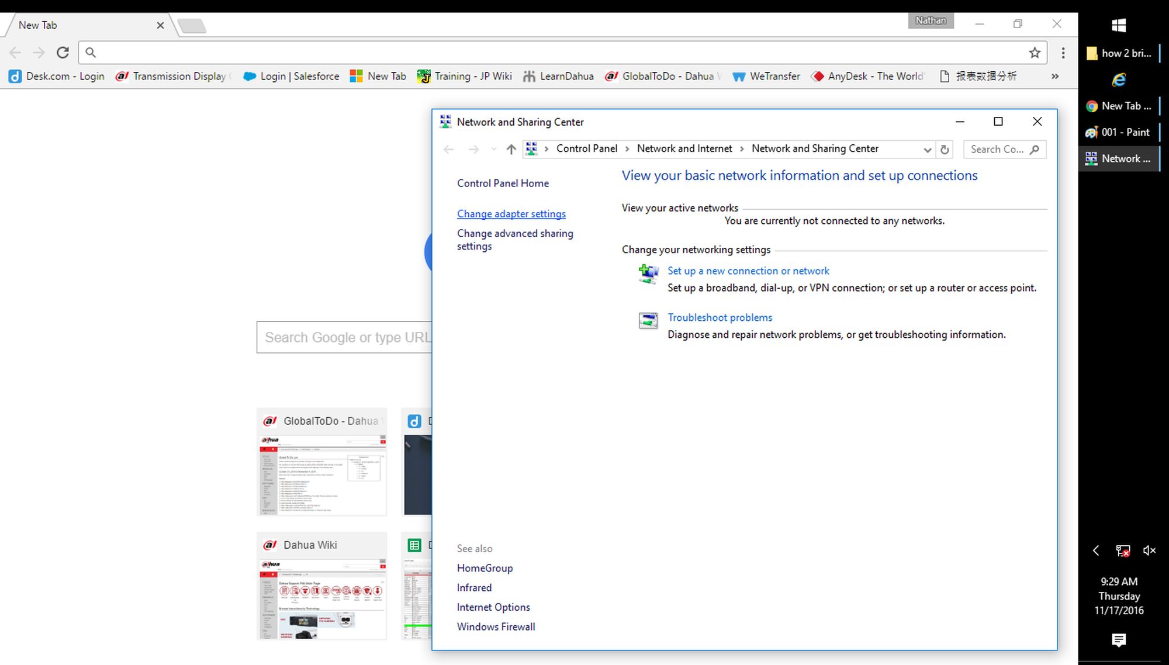Screen dimensions: 1169x665
Task: Open the Salesforce Login bookmark
Action: [x=291, y=76]
